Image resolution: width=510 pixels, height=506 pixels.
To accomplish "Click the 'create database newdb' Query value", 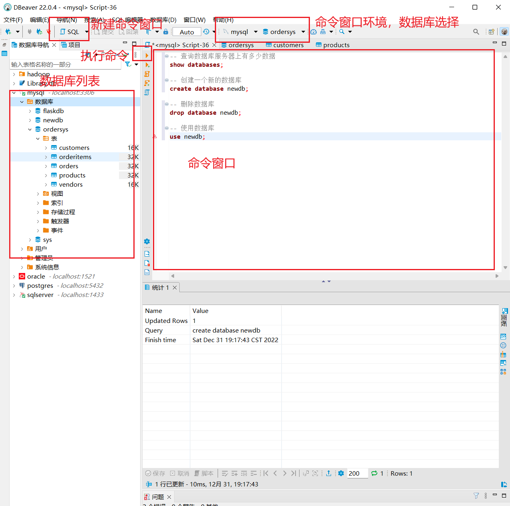I will (x=226, y=330).
